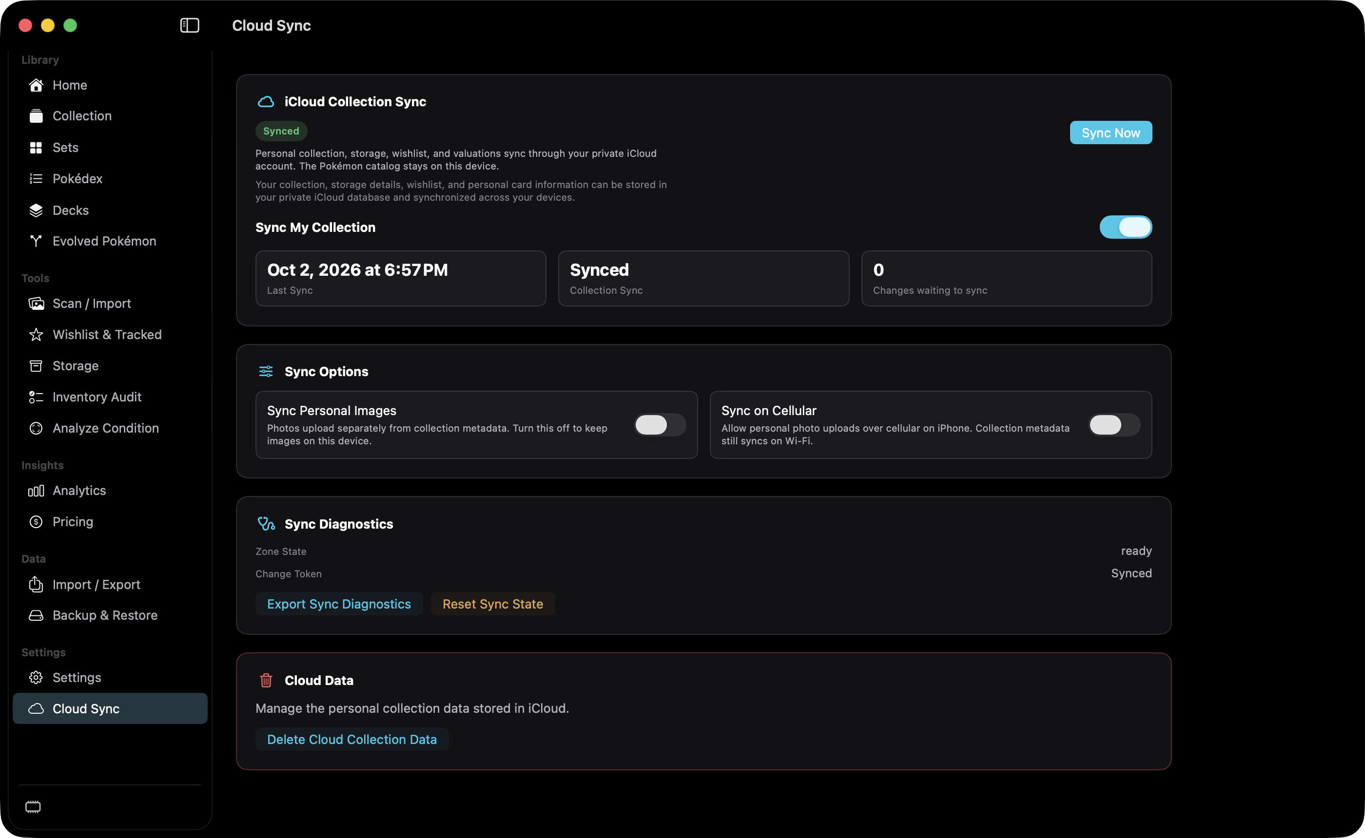The width and height of the screenshot is (1365, 838).
Task: Click Delete Cloud Collection Data
Action: click(352, 740)
